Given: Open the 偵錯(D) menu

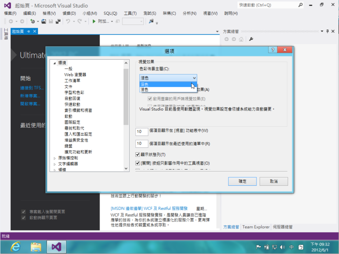Looking at the screenshot, I should coord(69,13).
